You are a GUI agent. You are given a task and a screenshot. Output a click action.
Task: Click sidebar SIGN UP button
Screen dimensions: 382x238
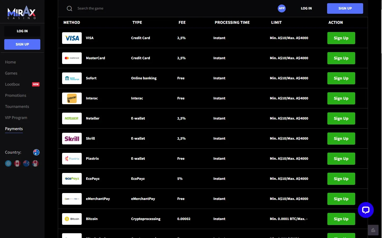click(22, 44)
